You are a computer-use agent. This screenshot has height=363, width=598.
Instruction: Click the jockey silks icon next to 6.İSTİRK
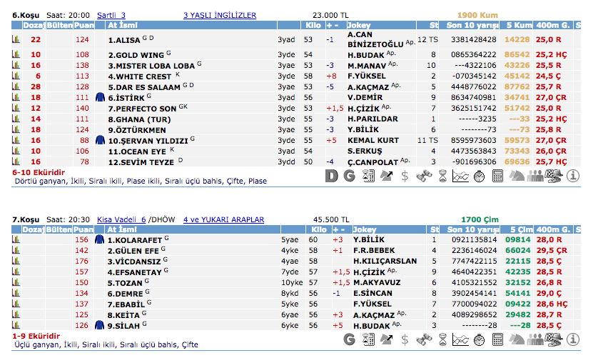coord(101,96)
